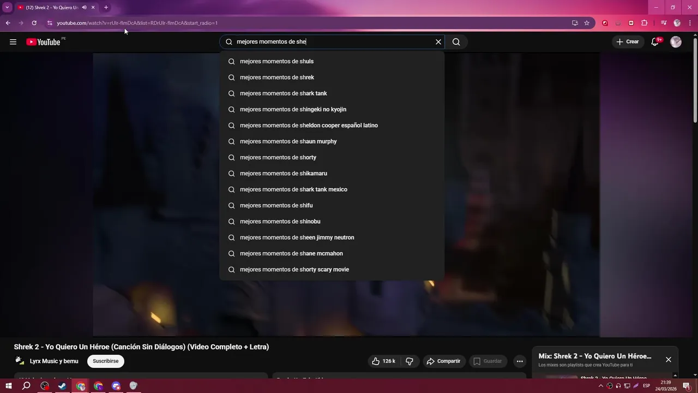The height and width of the screenshot is (393, 698).
Task: Select the "shorty scary movie" suggestion
Action: pyautogui.click(x=332, y=270)
